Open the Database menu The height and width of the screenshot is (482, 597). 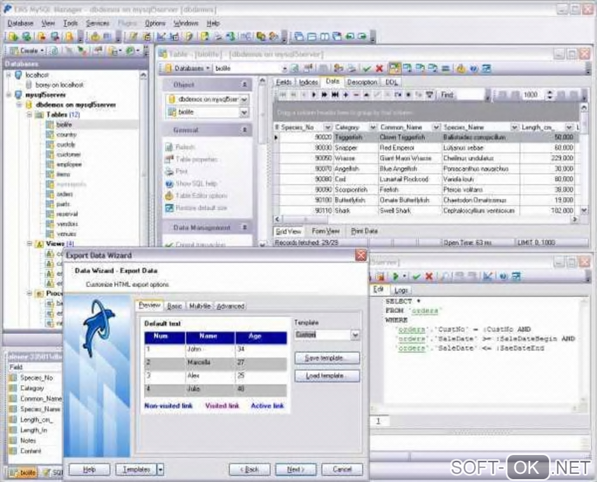pyautogui.click(x=20, y=23)
